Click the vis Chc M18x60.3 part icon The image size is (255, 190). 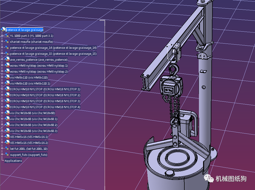[7, 131]
